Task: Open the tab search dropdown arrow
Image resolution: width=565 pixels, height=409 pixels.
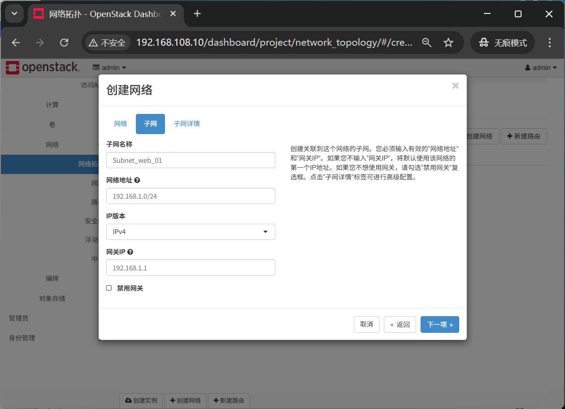Action: [x=14, y=14]
